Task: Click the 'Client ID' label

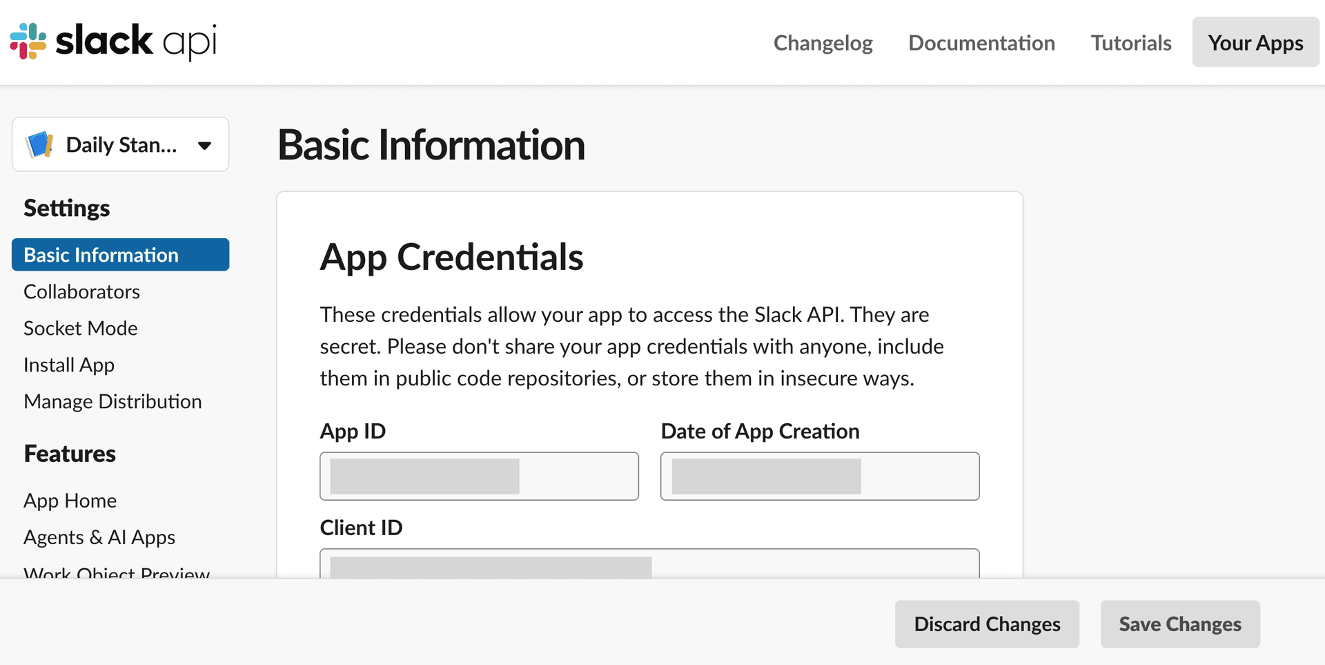Action: point(361,528)
